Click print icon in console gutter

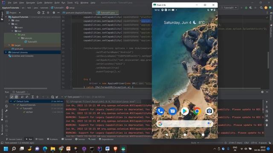[267, 120]
